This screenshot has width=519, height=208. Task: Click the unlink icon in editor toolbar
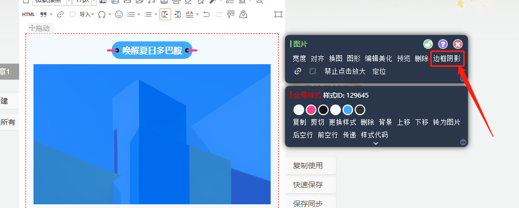tap(72, 14)
